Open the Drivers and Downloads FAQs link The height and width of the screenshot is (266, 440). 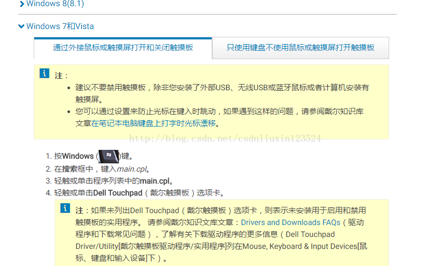click(291, 222)
